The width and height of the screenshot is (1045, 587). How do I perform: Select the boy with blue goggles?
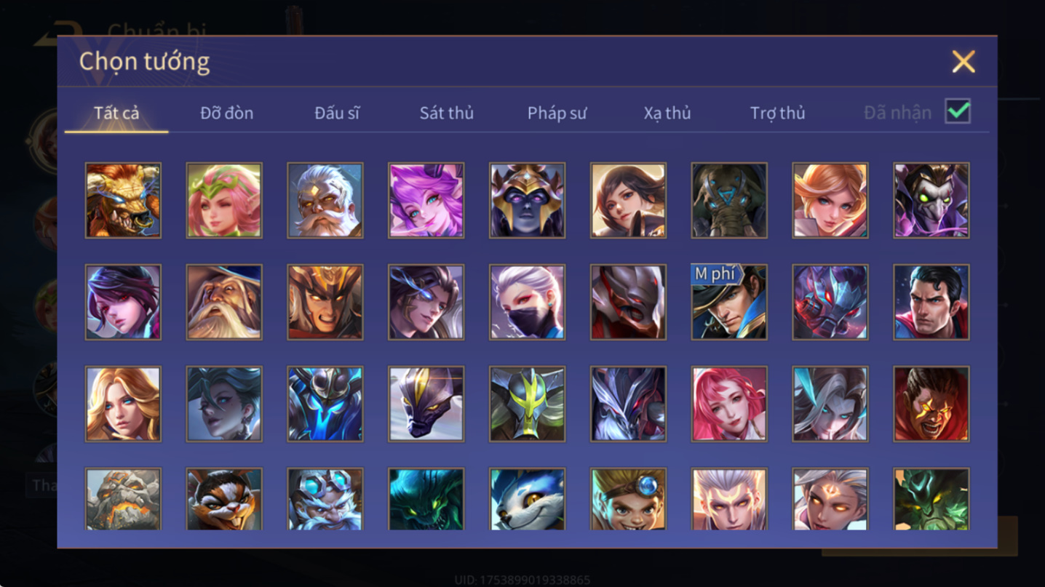628,499
